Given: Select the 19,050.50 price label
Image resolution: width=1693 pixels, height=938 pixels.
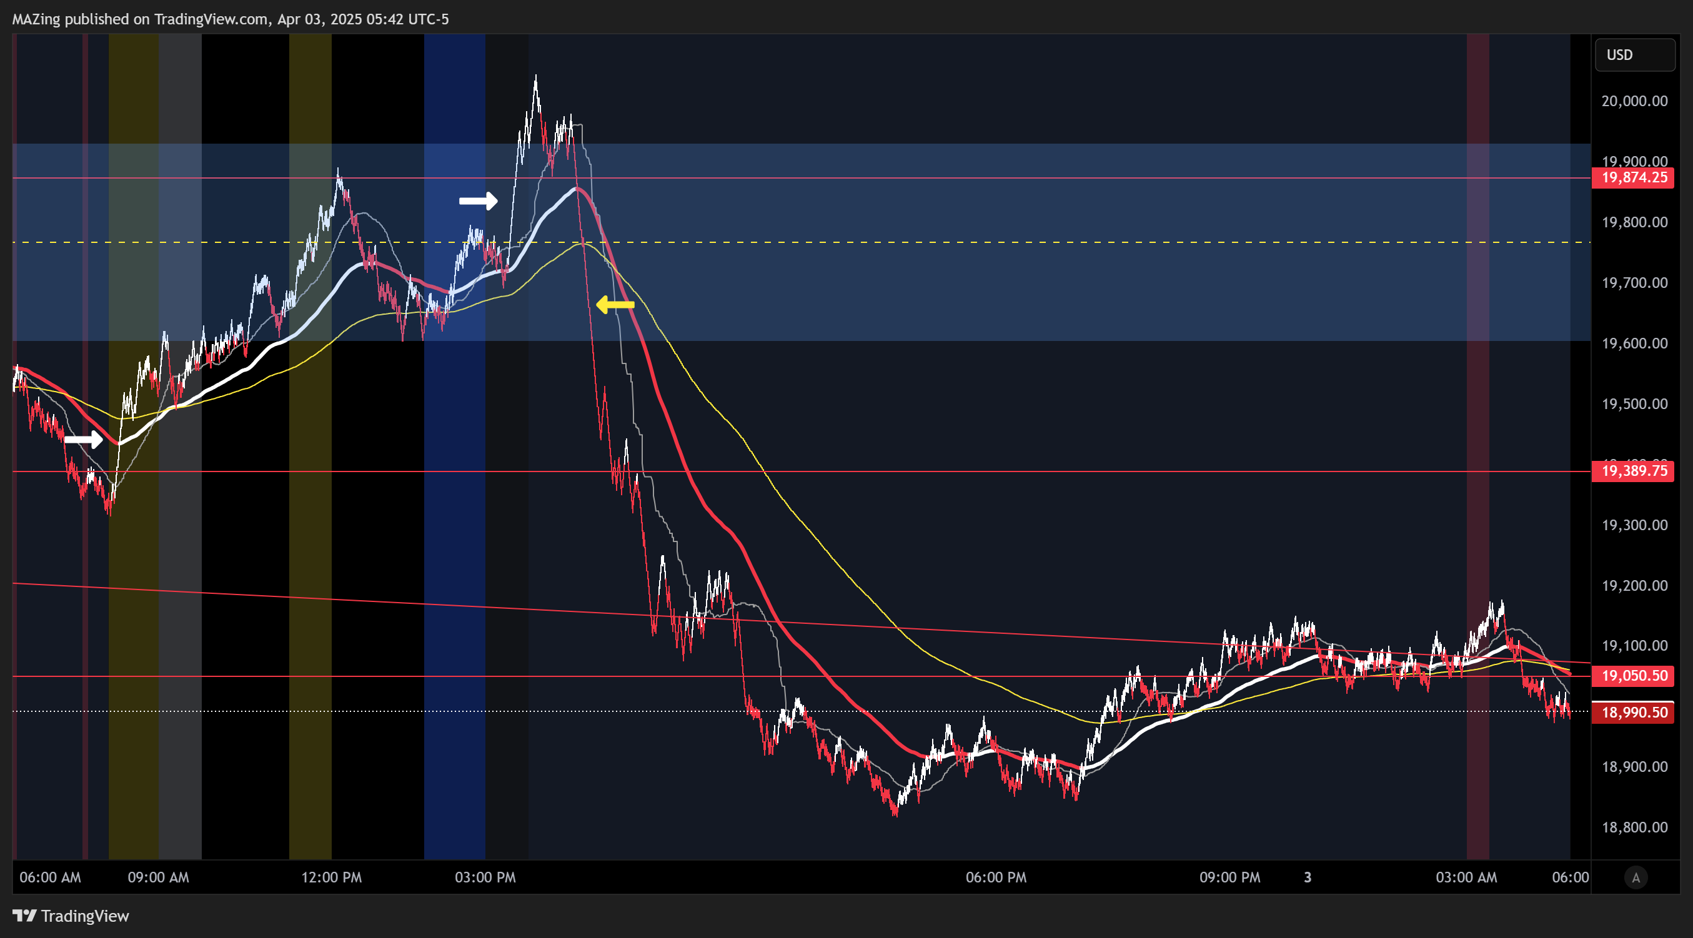Looking at the screenshot, I should [x=1634, y=676].
